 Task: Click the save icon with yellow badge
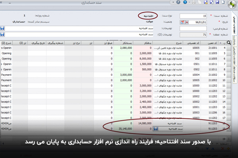pos(205,2)
